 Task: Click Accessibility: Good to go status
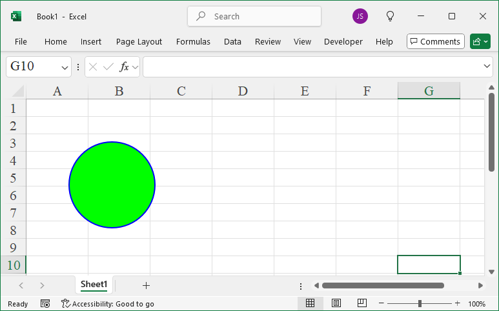coord(108,303)
